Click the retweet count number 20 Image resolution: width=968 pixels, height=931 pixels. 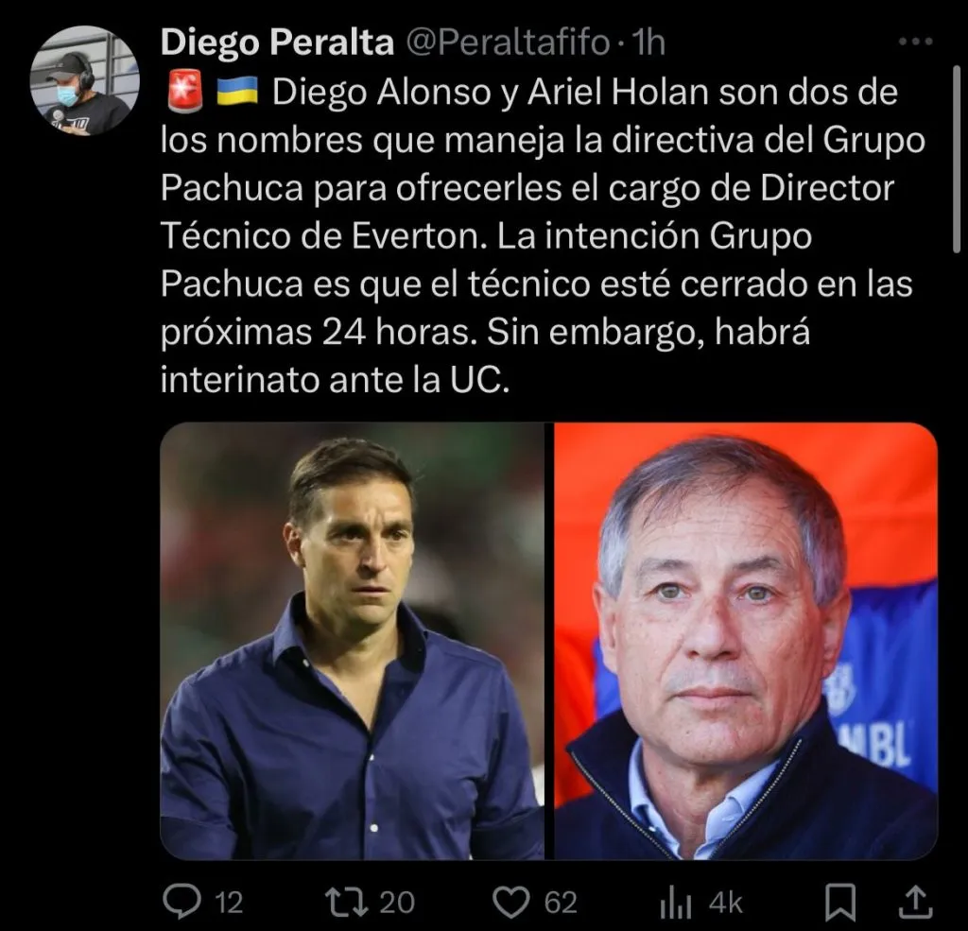(397, 903)
